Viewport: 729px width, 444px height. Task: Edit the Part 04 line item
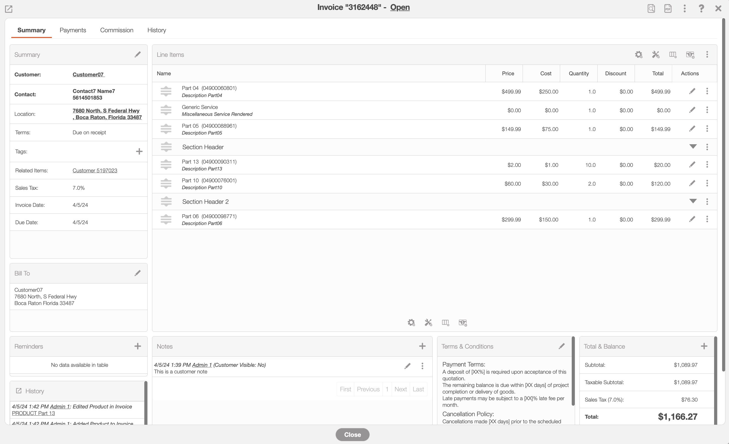click(x=692, y=91)
